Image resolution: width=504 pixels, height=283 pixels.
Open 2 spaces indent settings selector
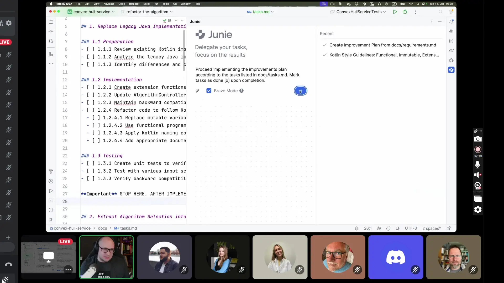click(432, 228)
